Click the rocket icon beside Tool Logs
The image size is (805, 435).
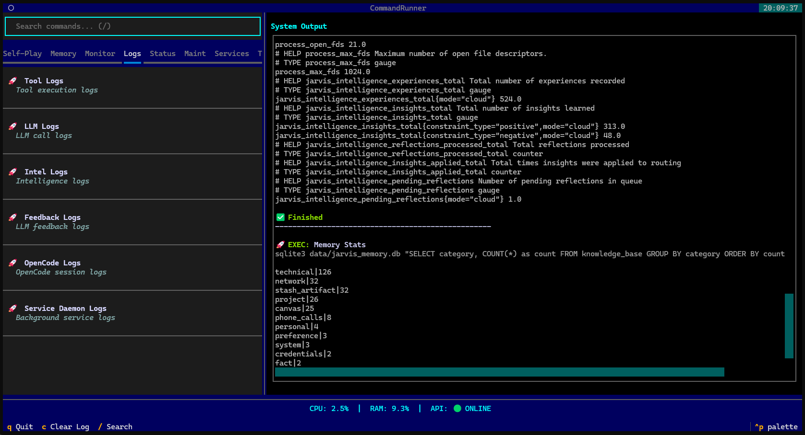pyautogui.click(x=13, y=81)
